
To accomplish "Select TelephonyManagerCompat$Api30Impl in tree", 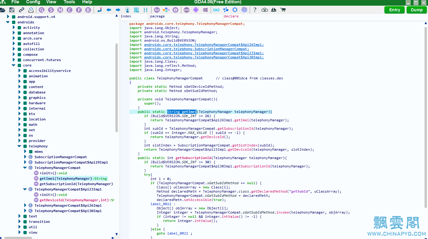I will pos(68,211).
